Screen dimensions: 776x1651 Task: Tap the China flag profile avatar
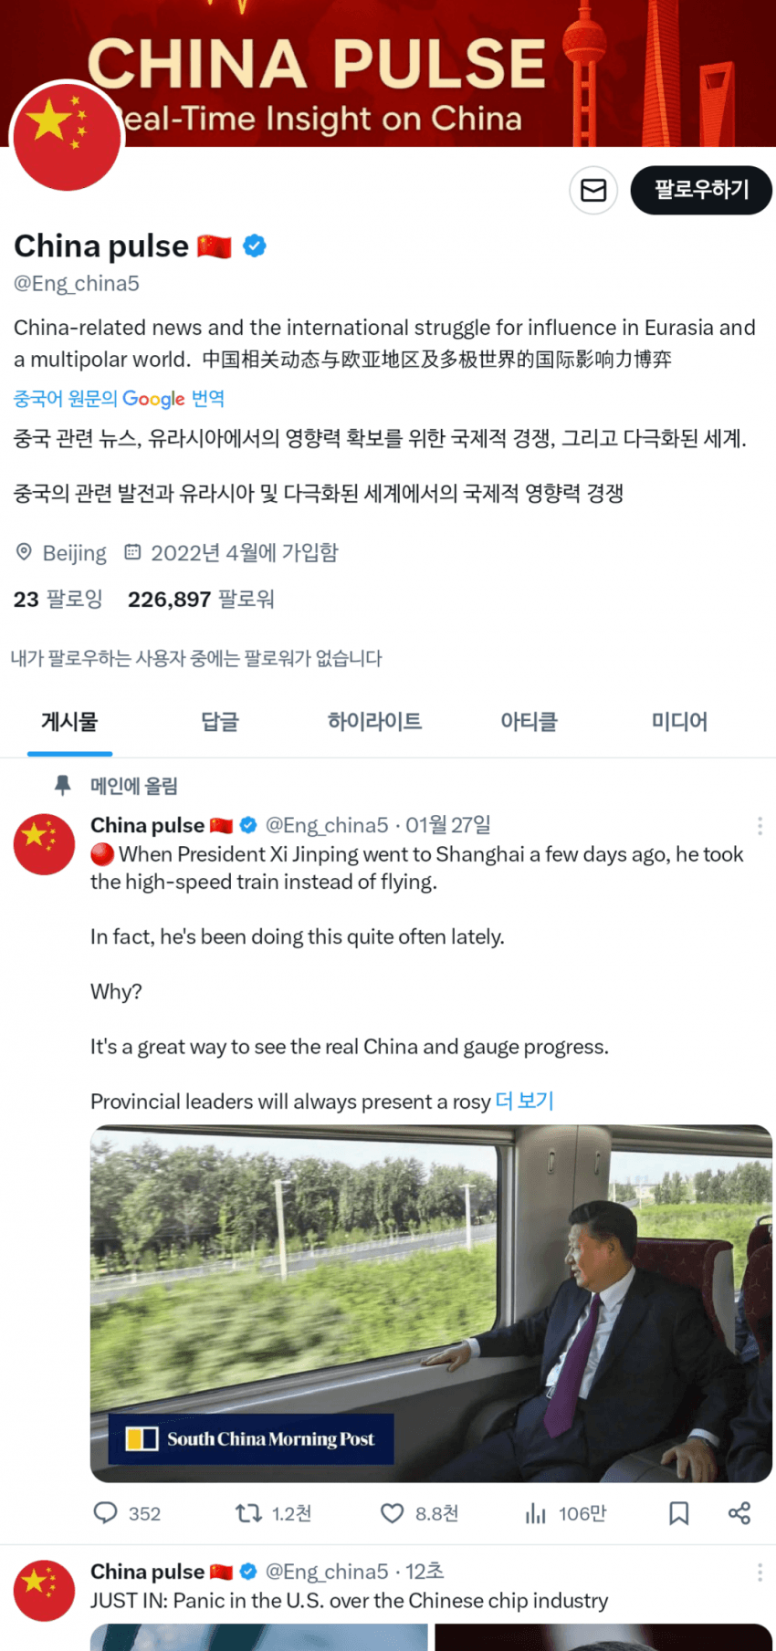pyautogui.click(x=68, y=137)
